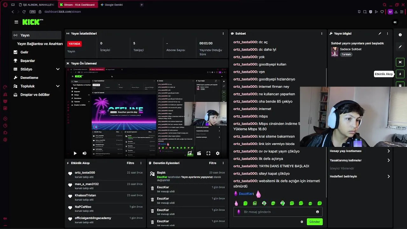The width and height of the screenshot is (407, 229).
Task: Open the info icon in right widget bar
Action: click(400, 35)
